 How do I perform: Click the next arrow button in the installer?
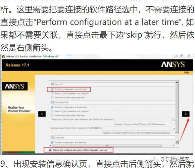click(186, 114)
